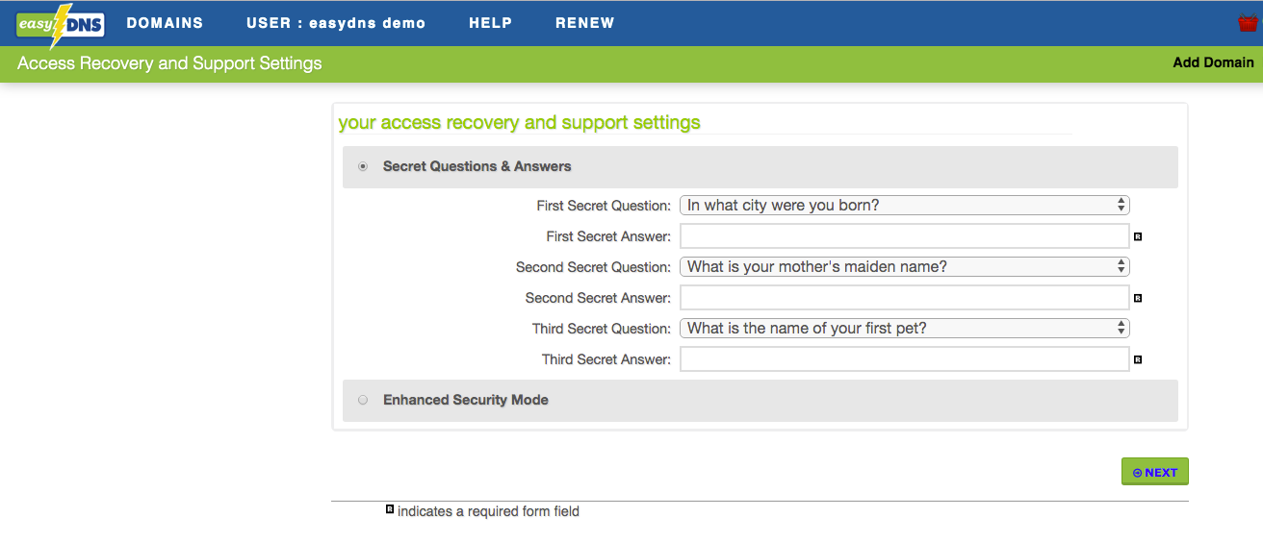Click the green NEXT button
The width and height of the screenshot is (1263, 542).
point(1155,472)
